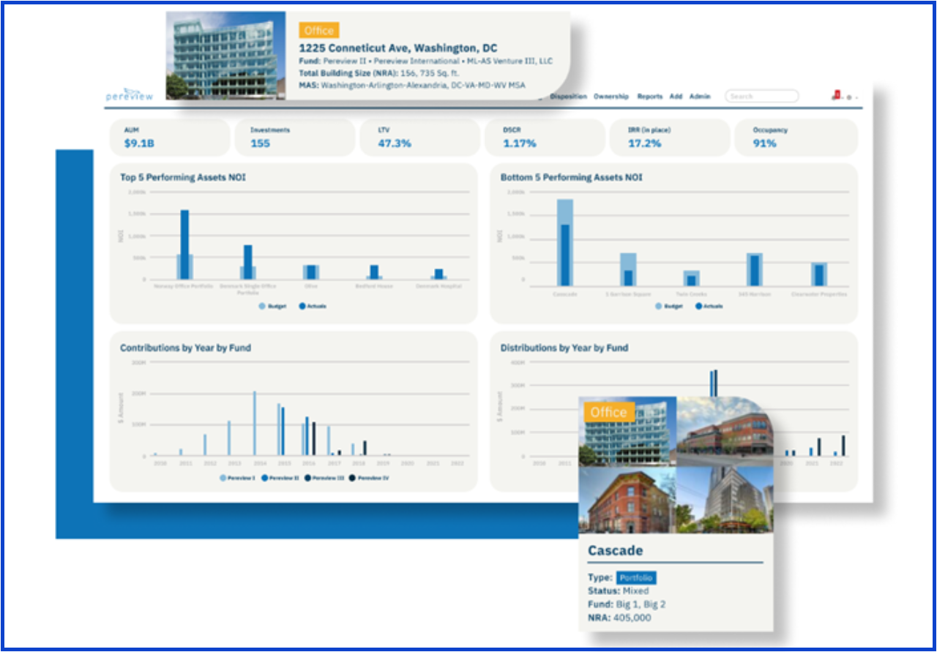Image resolution: width=937 pixels, height=652 pixels.
Task: Click the Clearwater Properties bar
Action: (x=819, y=274)
